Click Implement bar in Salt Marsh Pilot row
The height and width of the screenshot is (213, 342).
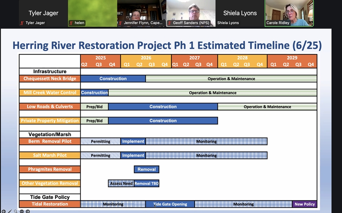click(x=133, y=155)
